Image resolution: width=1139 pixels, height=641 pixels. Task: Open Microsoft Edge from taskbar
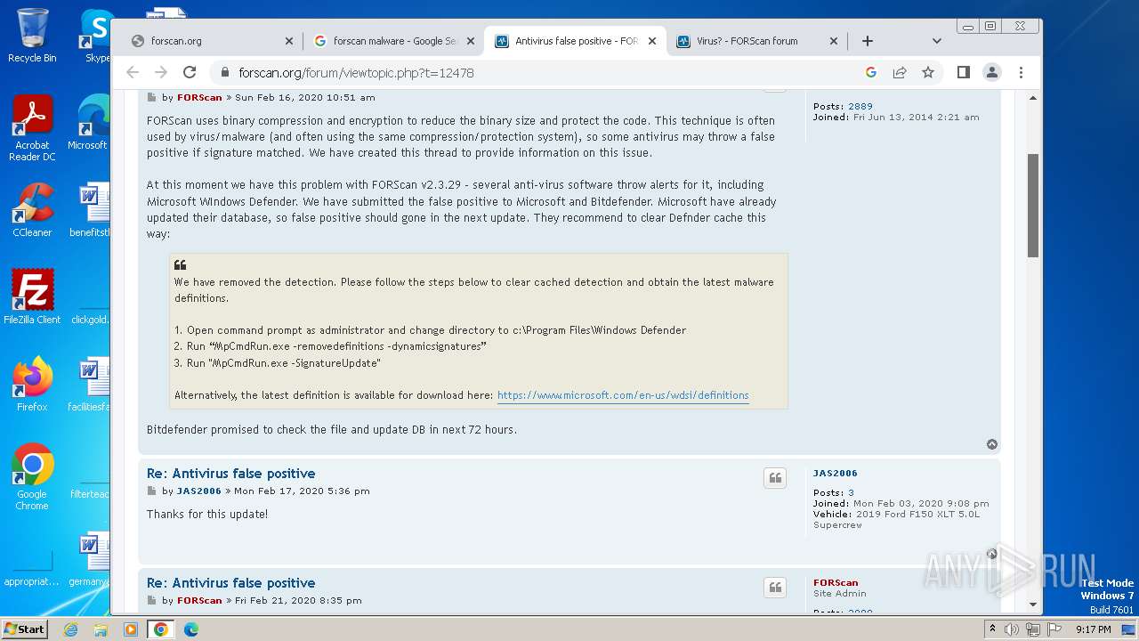point(191,629)
